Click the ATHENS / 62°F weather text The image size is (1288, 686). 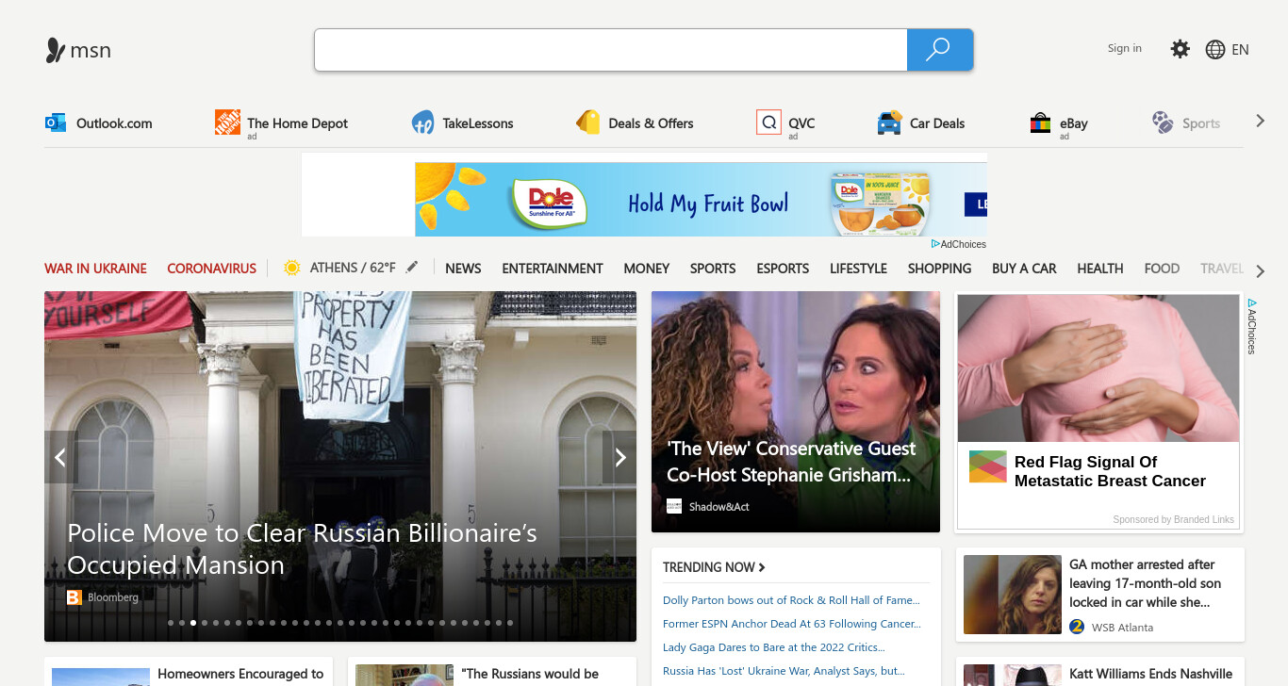pyautogui.click(x=353, y=268)
